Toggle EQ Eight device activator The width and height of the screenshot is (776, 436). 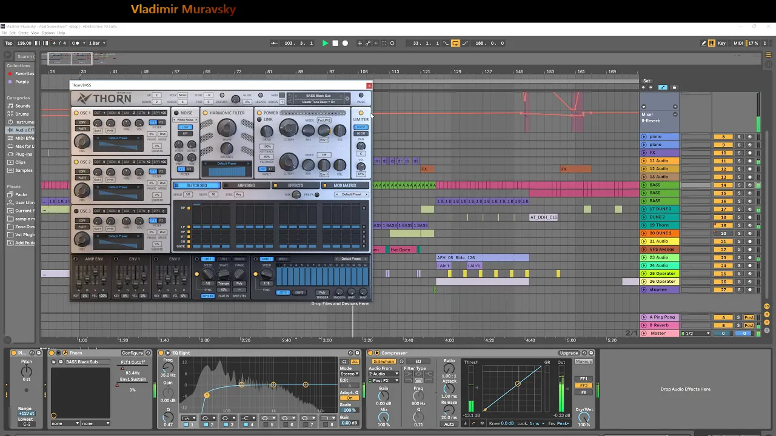click(161, 353)
